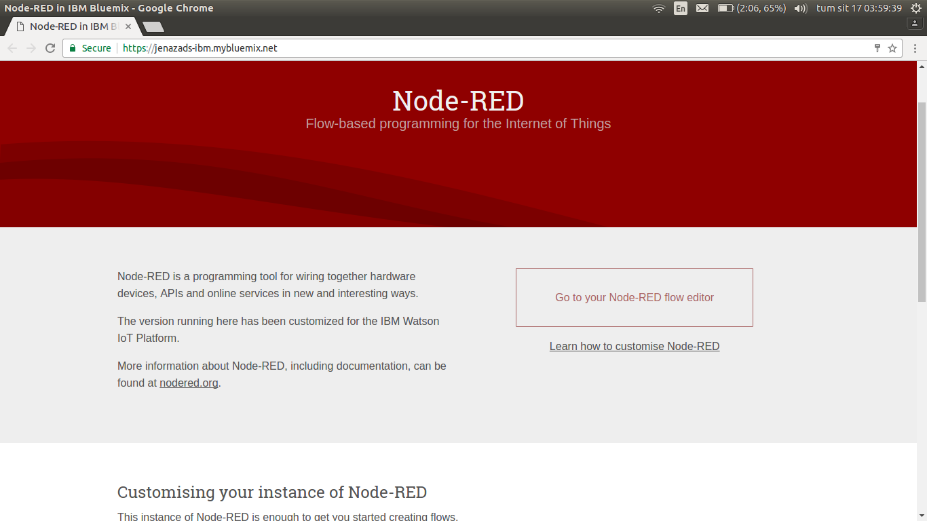Click the green Secure padlock icon
The width and height of the screenshot is (927, 521).
tap(73, 48)
